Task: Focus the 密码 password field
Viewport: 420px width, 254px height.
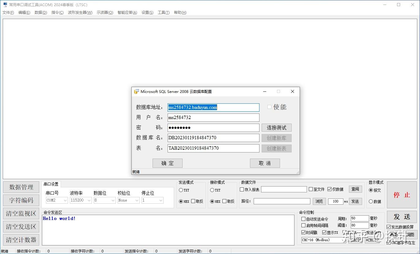Action: click(x=214, y=128)
